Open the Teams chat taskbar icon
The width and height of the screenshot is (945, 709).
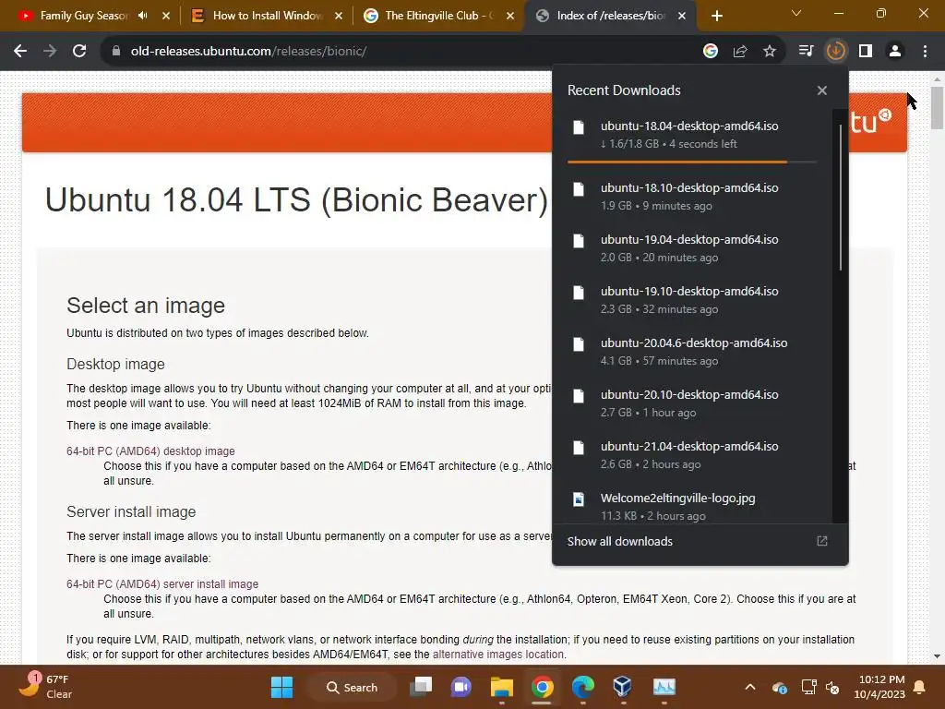[x=461, y=687]
